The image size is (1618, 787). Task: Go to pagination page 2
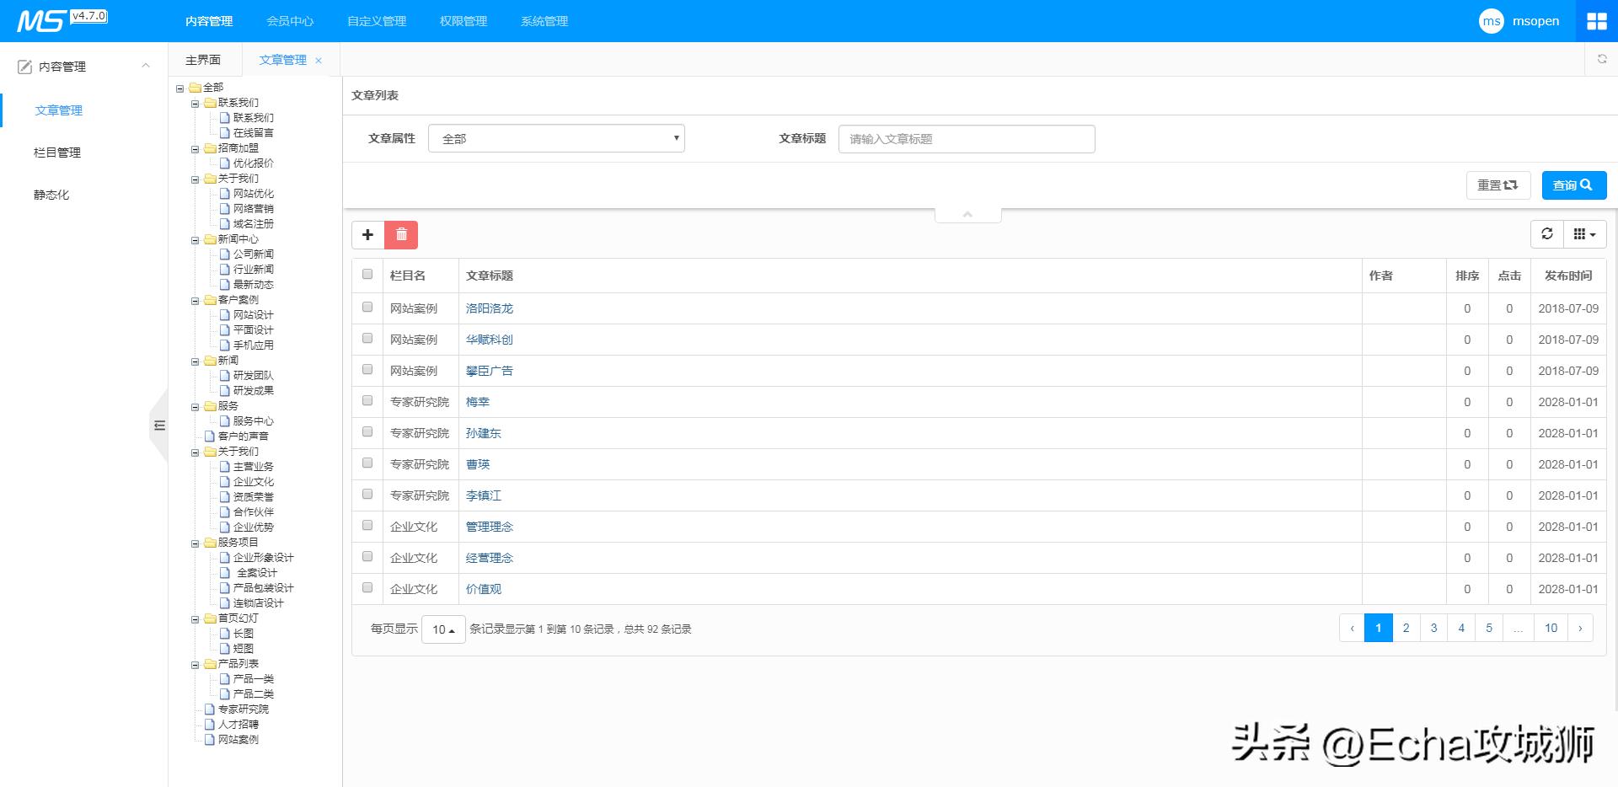click(x=1406, y=628)
